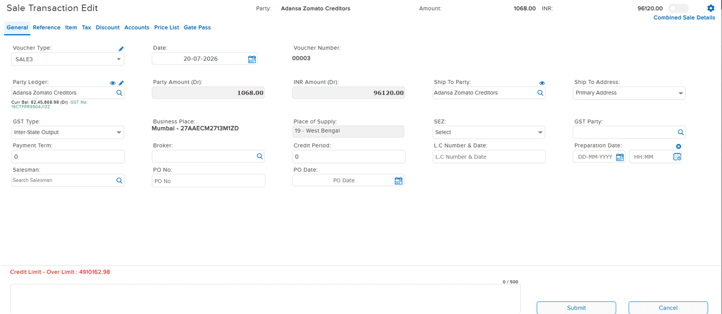View Party Ledger details eye icon
The height and width of the screenshot is (314, 722).
pos(113,83)
